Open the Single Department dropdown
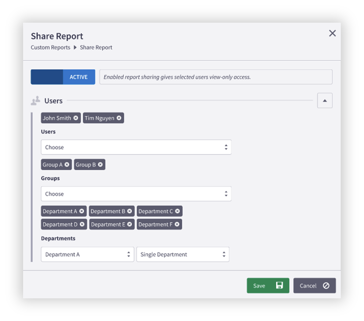This screenshot has height=321, width=364. (182, 254)
